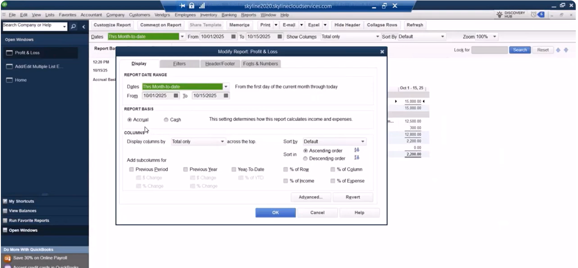Open the Sort by Default dropdown in dialog
The image size is (578, 268).
click(362, 142)
